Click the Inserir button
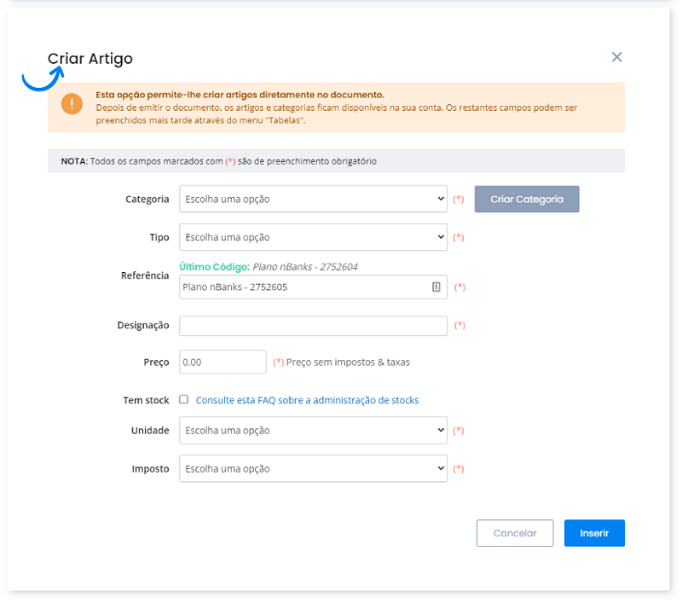682x603 pixels. [594, 533]
